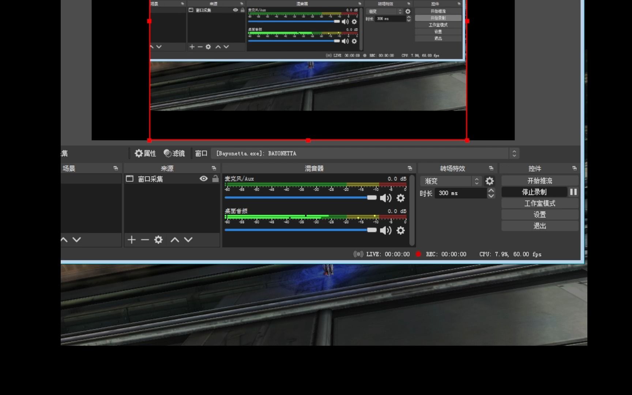Open 设置 settings button
Viewport: 632px width, 395px height.
pos(540,215)
